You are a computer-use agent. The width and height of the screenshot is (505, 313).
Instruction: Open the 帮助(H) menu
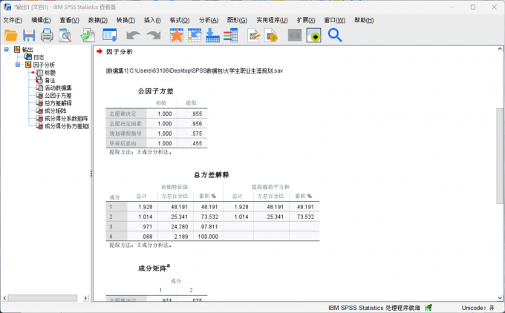click(x=364, y=20)
